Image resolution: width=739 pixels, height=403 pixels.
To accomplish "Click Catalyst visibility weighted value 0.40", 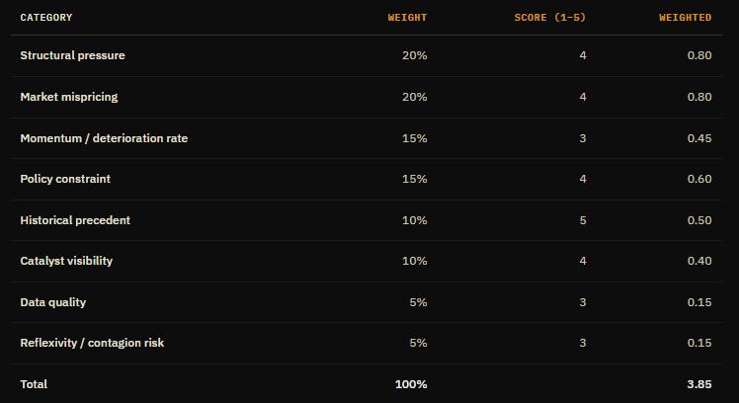I will (x=699, y=261).
